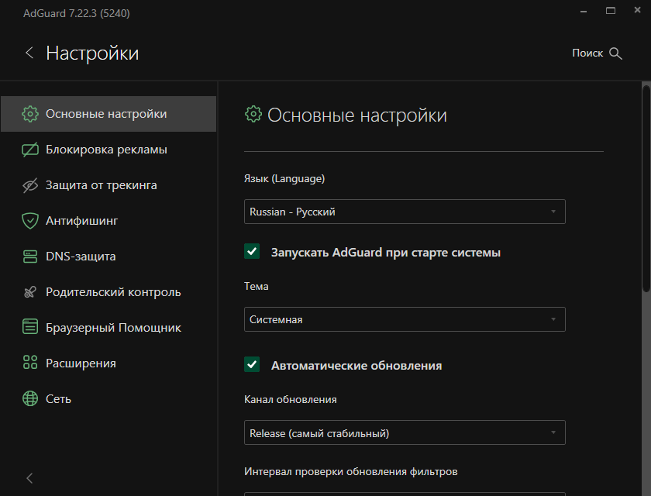Screen dimensions: 651x496
Task: Open Антифишинг settings via its icon
Action: (x=30, y=220)
